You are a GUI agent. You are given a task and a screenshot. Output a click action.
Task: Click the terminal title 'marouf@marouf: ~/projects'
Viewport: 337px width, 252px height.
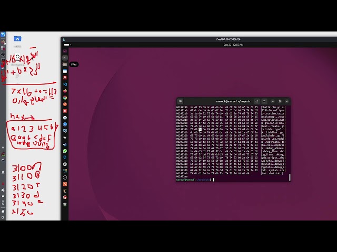pos(233,101)
